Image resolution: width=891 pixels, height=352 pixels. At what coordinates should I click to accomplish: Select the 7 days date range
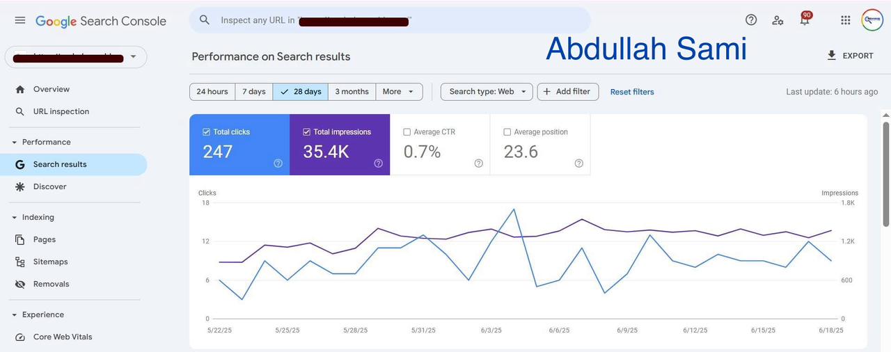click(x=253, y=92)
